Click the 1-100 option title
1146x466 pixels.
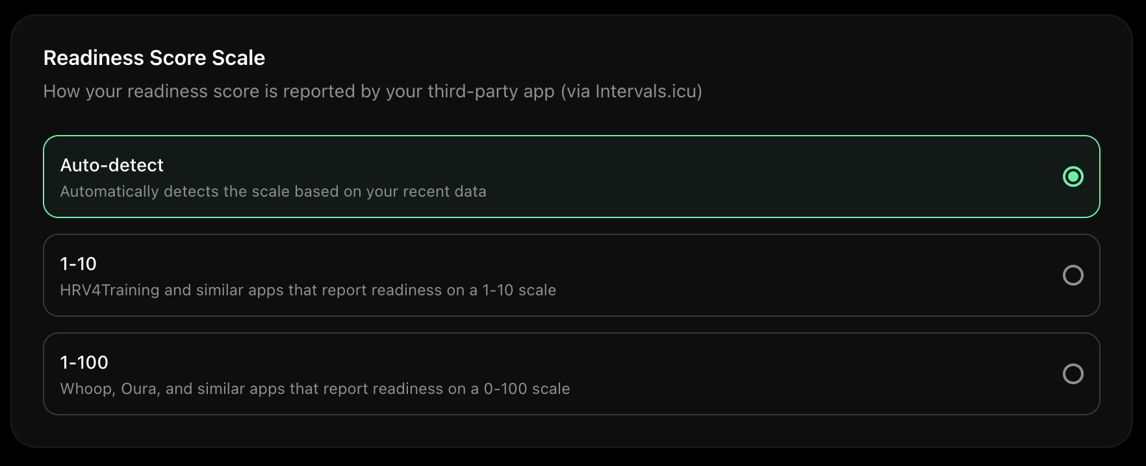84,363
